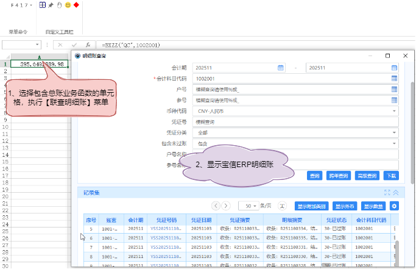Screen dimensions: 416x269
Task: Collapse the 记录集 panel
Action: point(395,192)
